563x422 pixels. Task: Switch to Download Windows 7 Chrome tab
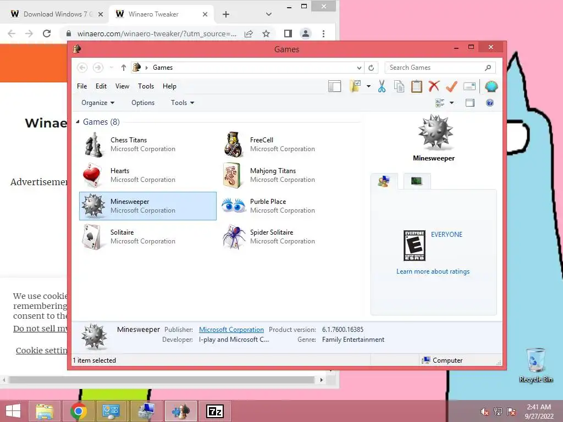[57, 14]
